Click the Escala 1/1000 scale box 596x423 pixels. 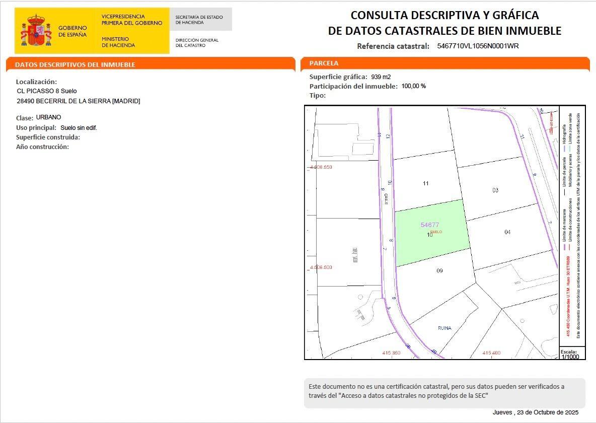coord(571,354)
